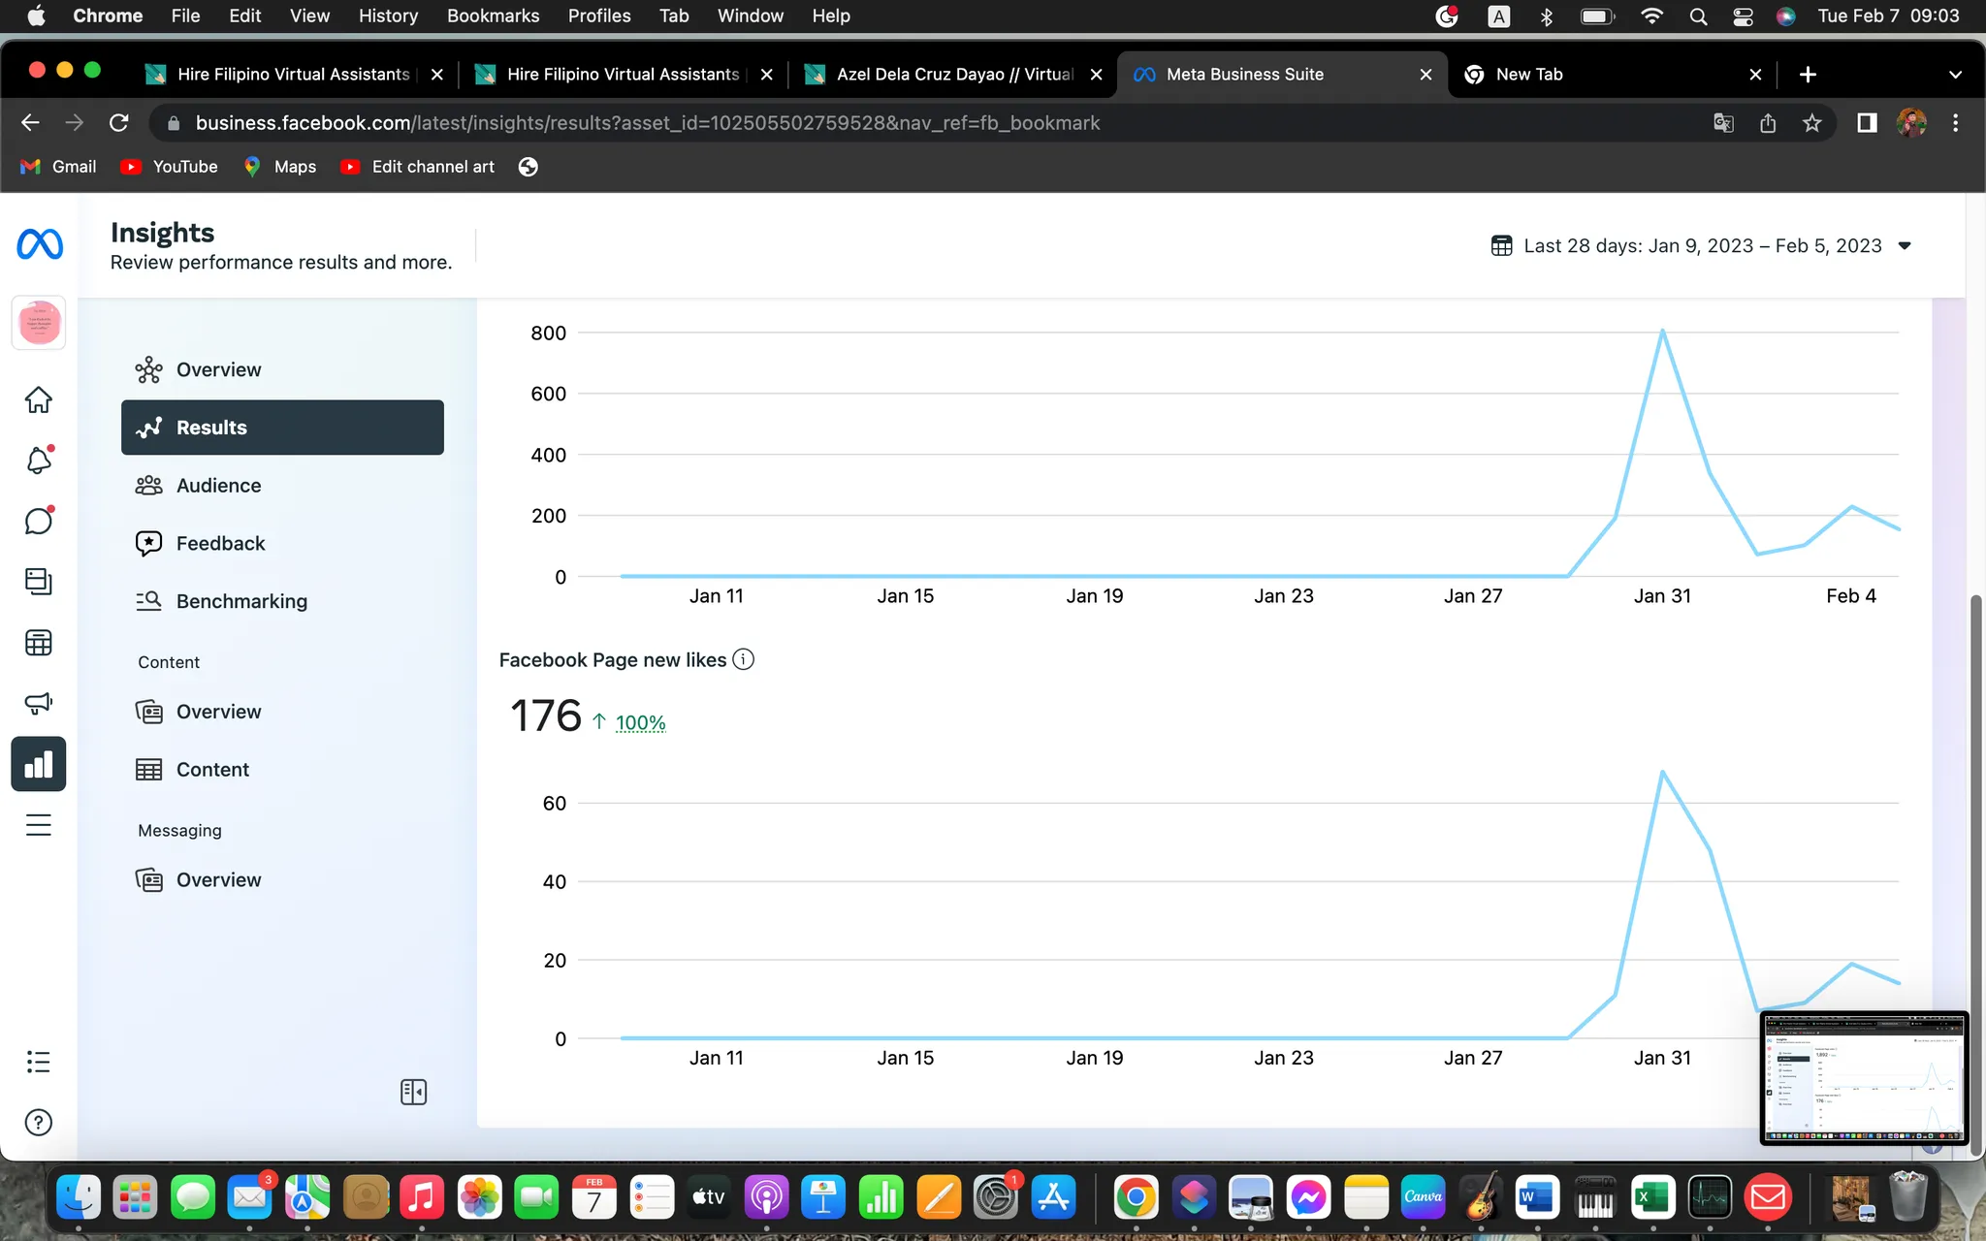Click the Meta logo icon
This screenshot has width=1986, height=1241.
point(40,244)
